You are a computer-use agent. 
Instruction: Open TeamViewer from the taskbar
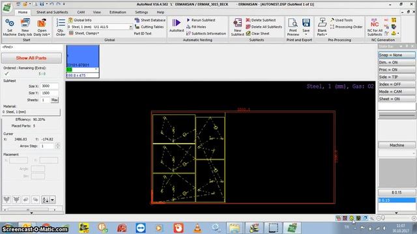(141, 228)
